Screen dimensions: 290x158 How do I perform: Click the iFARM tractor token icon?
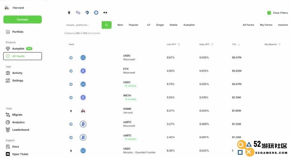(x=83, y=111)
